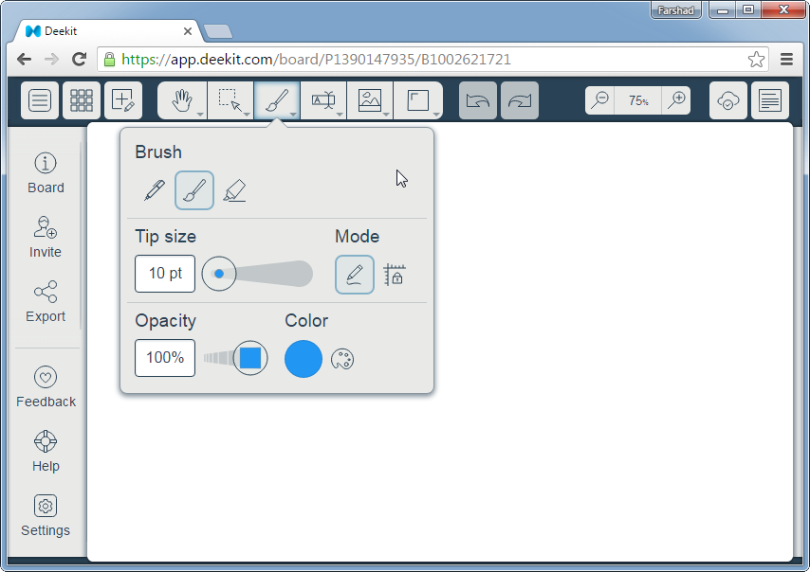Select the highlighter brush type
This screenshot has width=810, height=572.
pos(235,190)
